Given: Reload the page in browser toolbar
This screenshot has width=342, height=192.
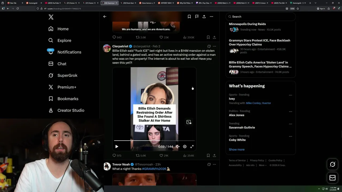Looking at the screenshot, I should point(18,9).
